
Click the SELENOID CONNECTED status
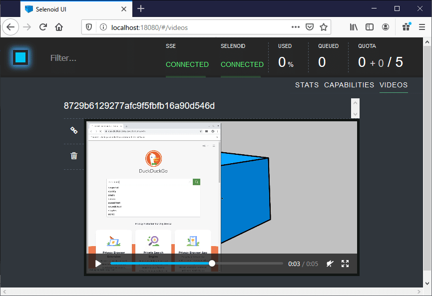click(242, 64)
